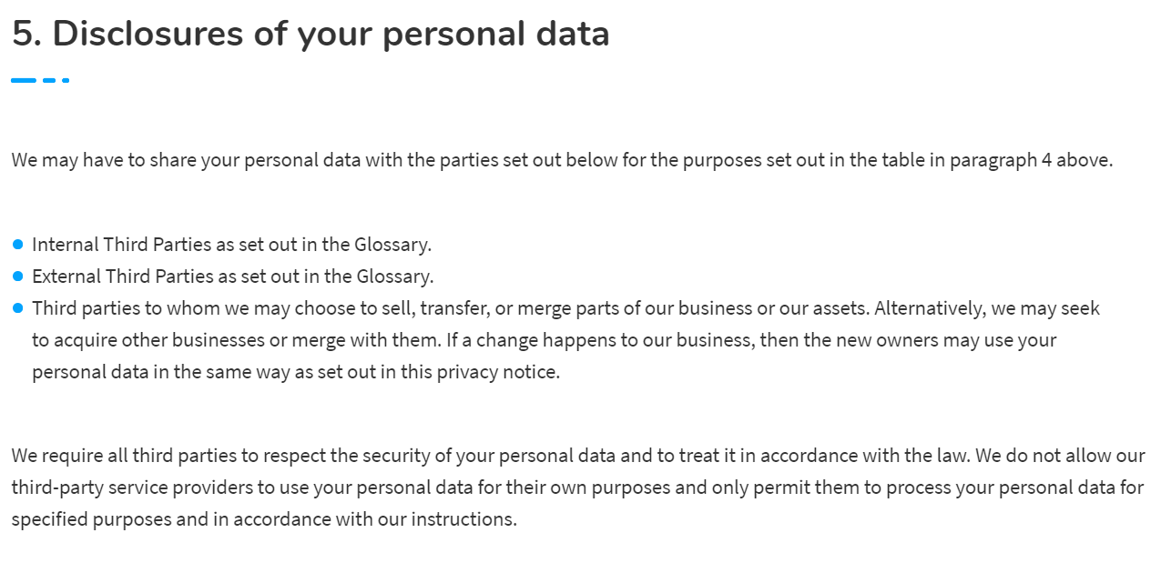Click the "paragraph 4 above" reference
Image resolution: width=1161 pixels, height=563 pixels.
(1030, 161)
